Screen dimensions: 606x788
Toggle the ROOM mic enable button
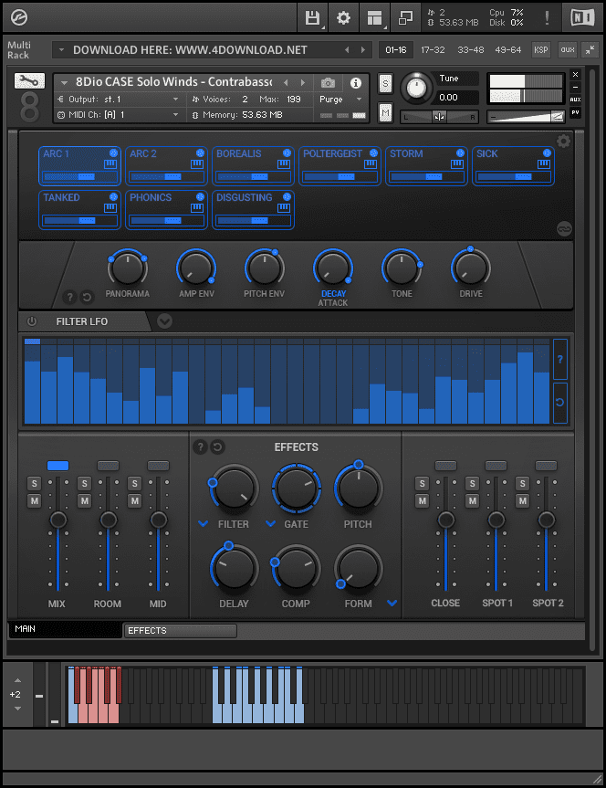108,466
